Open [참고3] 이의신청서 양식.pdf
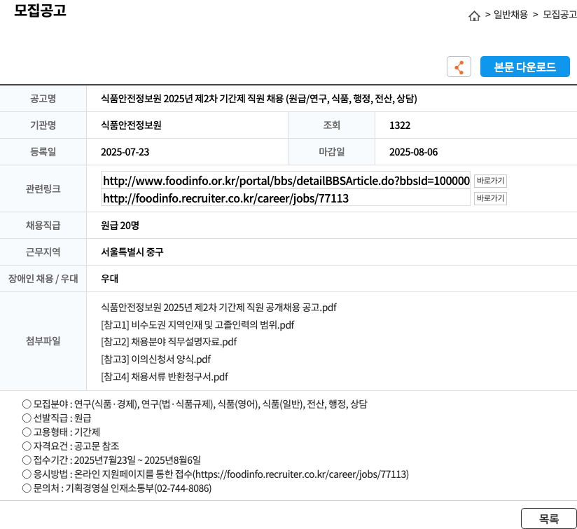Image resolution: width=577 pixels, height=529 pixels. 156,359
